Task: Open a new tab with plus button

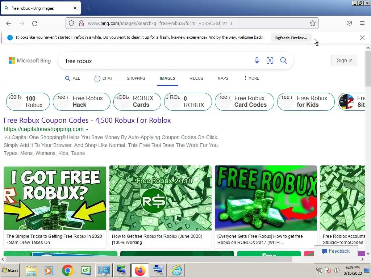Action: pos(88,8)
